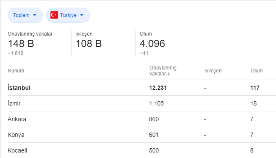276x158 pixels.
Task: Sort table by Onaylanmış vakalar column
Action: [163, 71]
